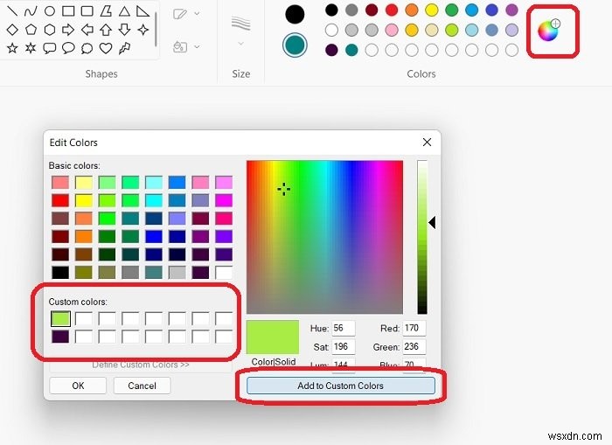Close the Edit Colors dialog
The height and width of the screenshot is (445, 612).
427,143
